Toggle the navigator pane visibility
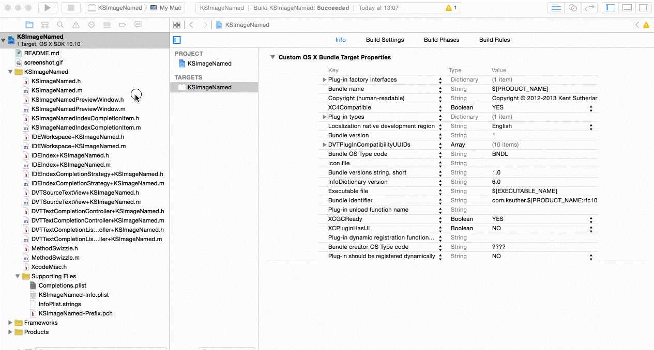This screenshot has width=654, height=350. point(611,8)
